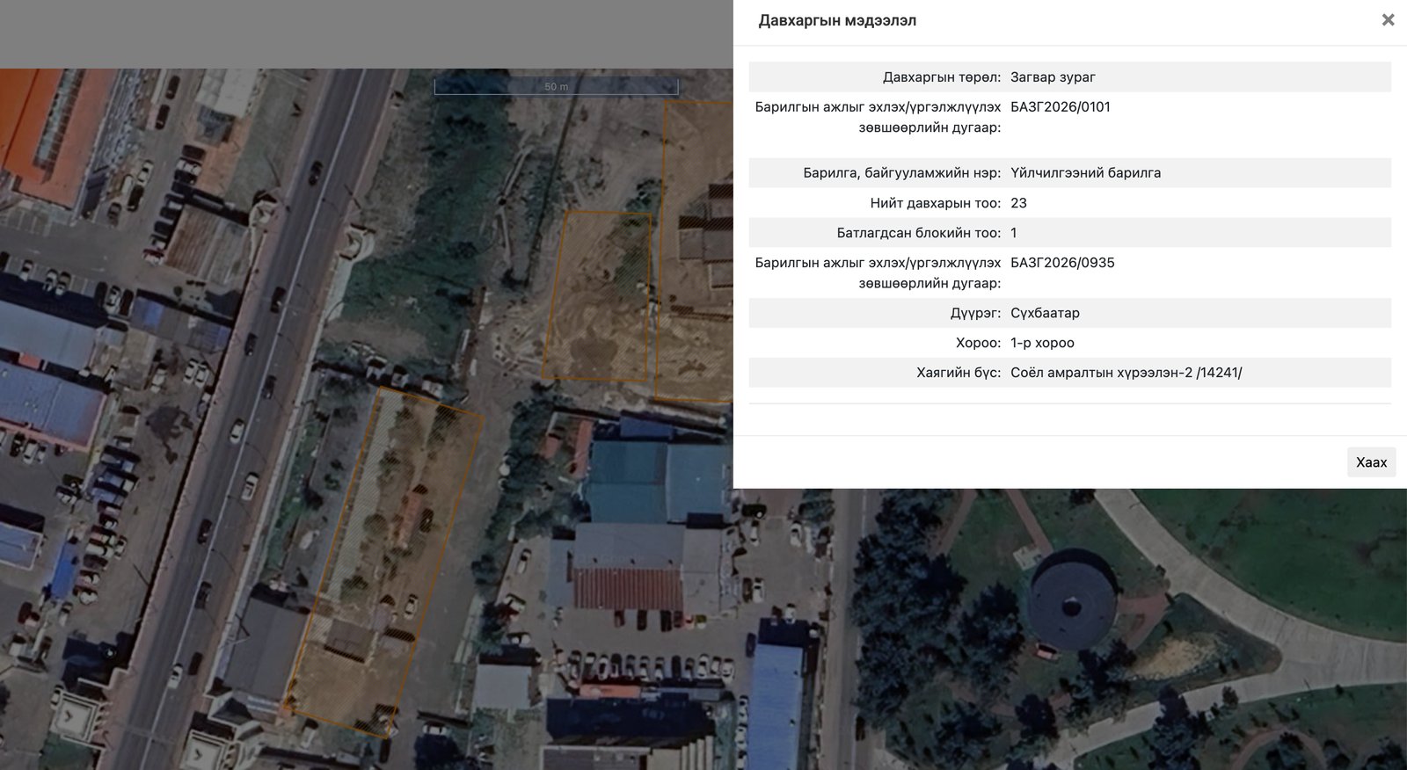This screenshot has height=770, width=1407.
Task: Select the long orange hatched parcel beside the road
Action: pyautogui.click(x=384, y=563)
